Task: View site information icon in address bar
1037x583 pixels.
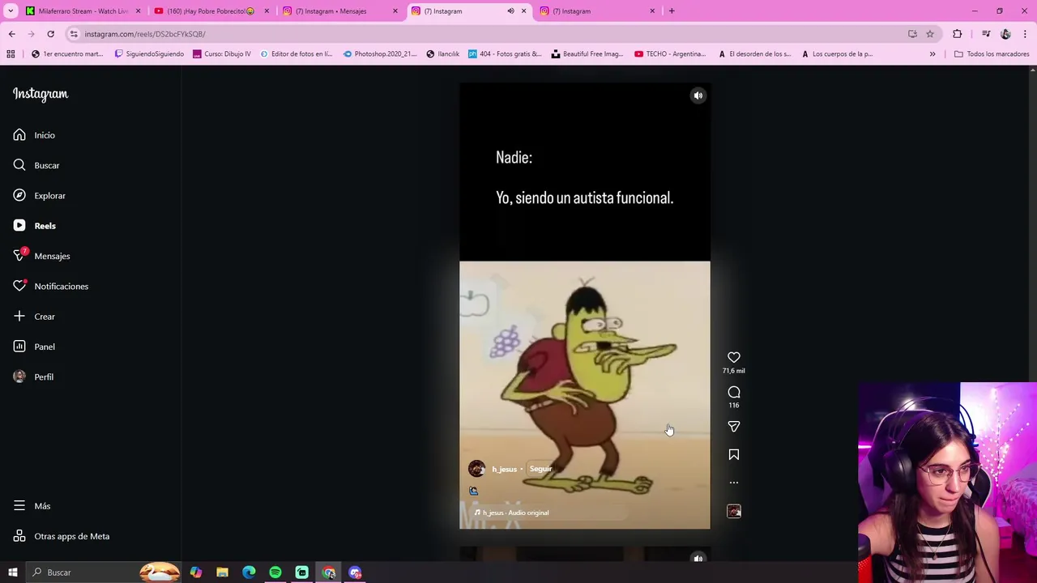Action: coord(74,34)
